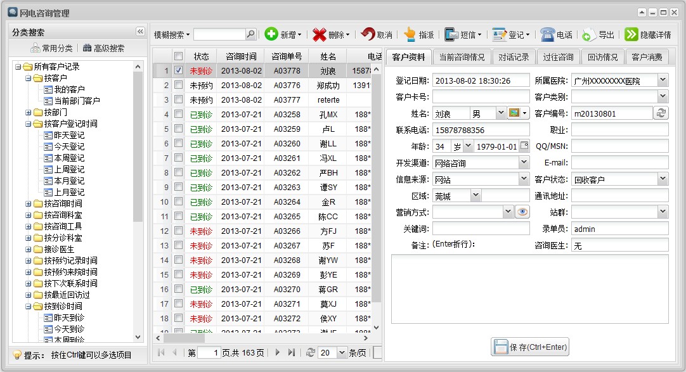Click the first page navigation icon
This screenshot has height=372, width=686.
(x=161, y=352)
